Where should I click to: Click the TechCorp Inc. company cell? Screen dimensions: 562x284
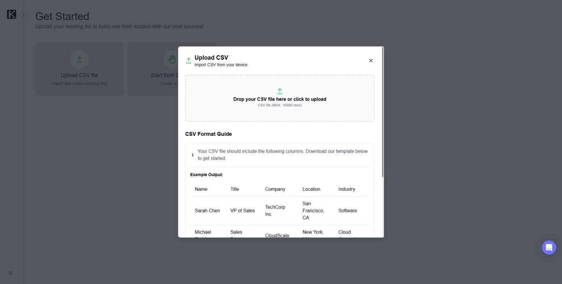[275, 210]
